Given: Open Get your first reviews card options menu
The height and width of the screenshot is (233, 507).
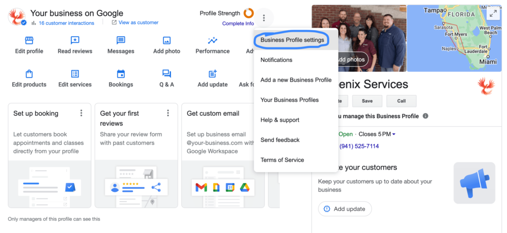Looking at the screenshot, I should point(168,113).
